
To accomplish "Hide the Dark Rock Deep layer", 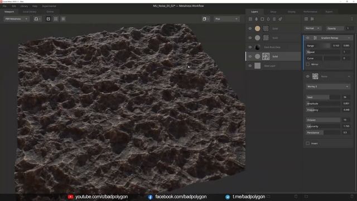I will (250, 47).
